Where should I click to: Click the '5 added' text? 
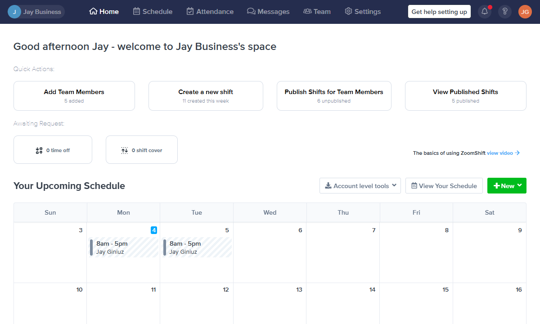74,101
